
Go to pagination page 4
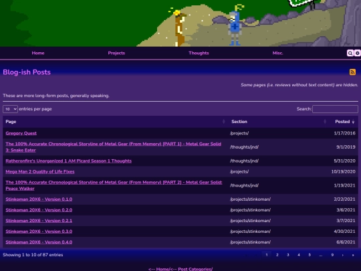point(299,255)
